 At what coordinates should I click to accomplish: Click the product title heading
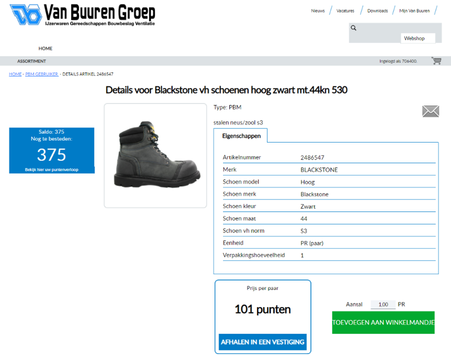(x=226, y=90)
